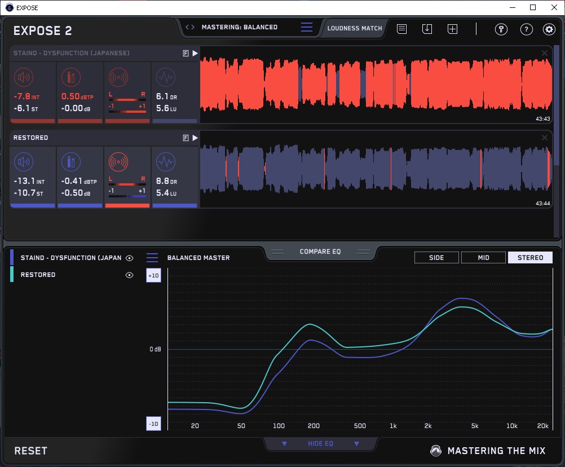Play the Restored track
The width and height of the screenshot is (565, 467).
(195, 138)
